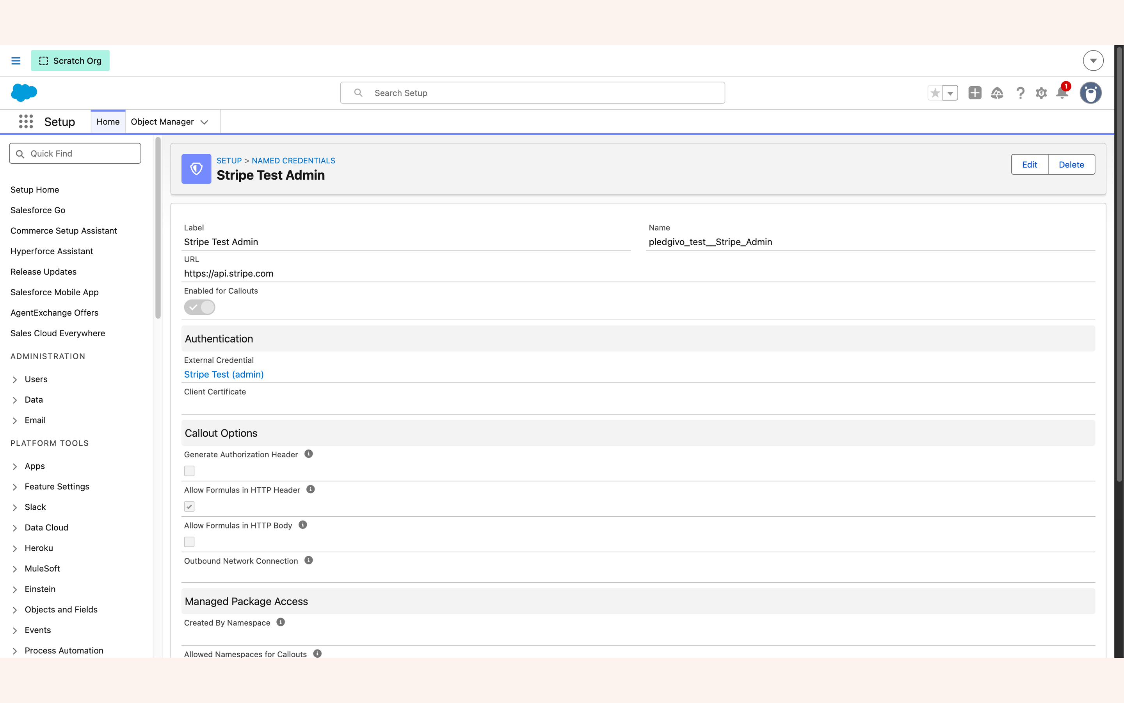Expand the Apps tree node

pos(15,466)
